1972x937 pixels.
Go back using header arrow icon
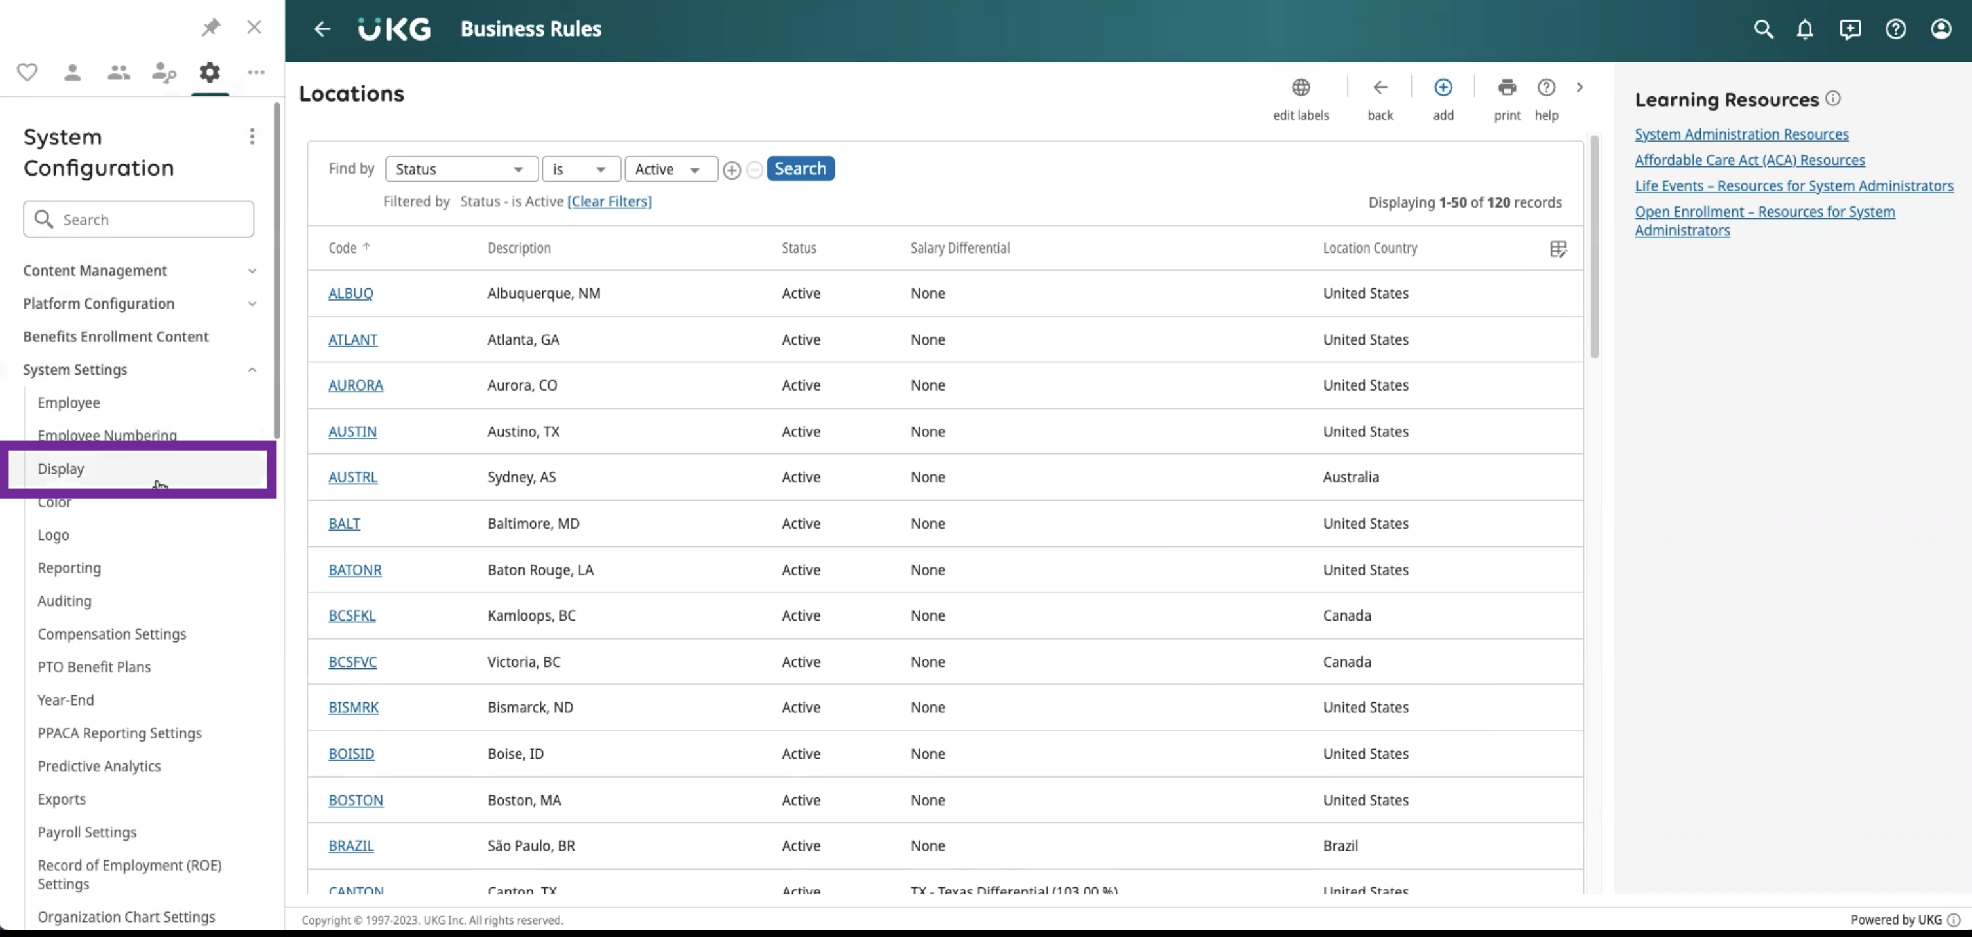pyautogui.click(x=322, y=29)
